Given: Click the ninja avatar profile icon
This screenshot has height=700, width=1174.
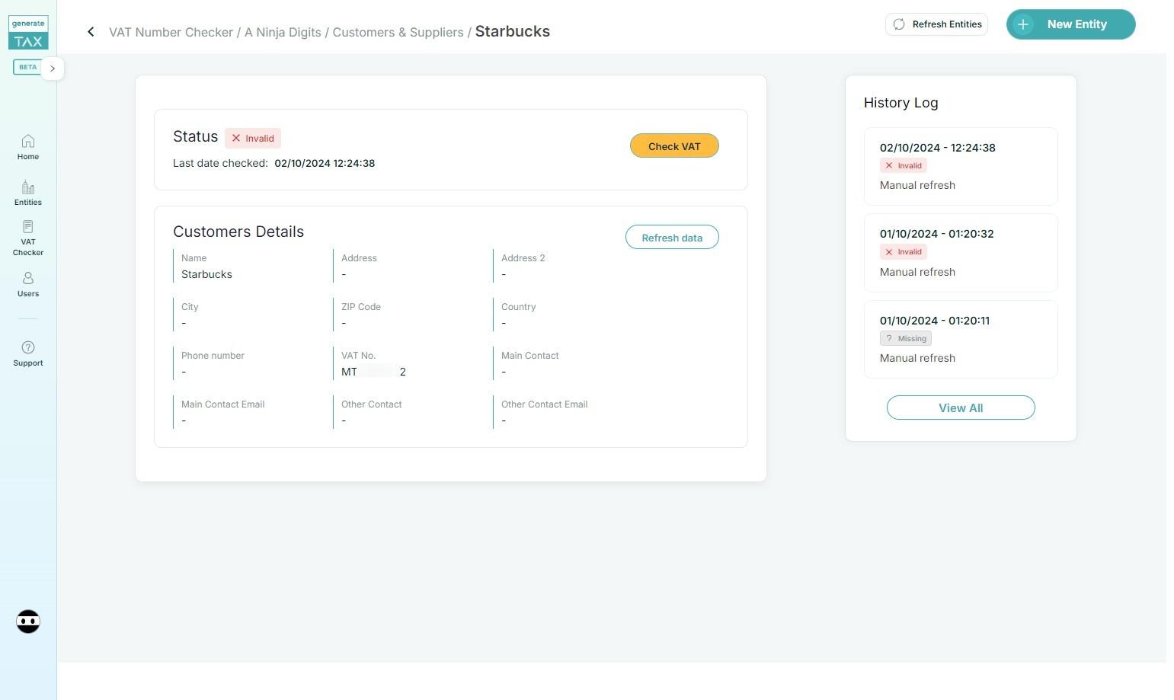Looking at the screenshot, I should click(x=28, y=622).
